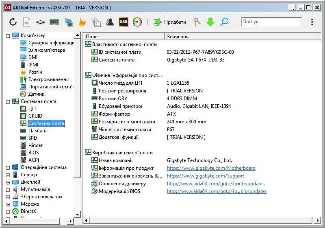Click the memory module toolbar icon

[x=54, y=22]
